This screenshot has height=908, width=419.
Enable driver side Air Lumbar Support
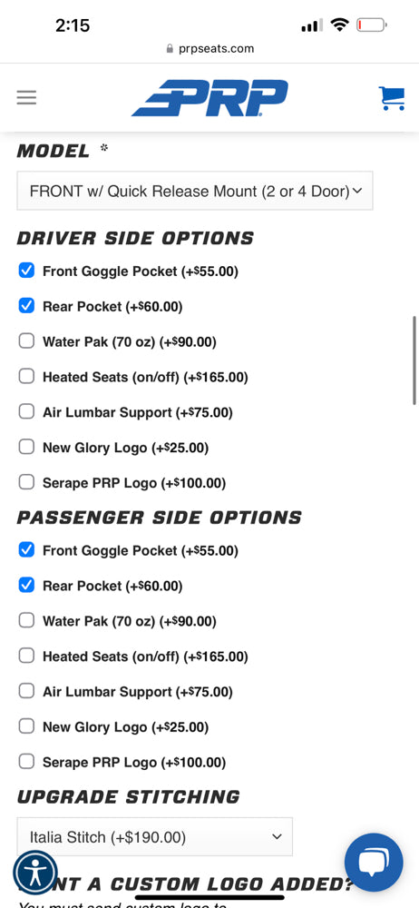click(26, 411)
